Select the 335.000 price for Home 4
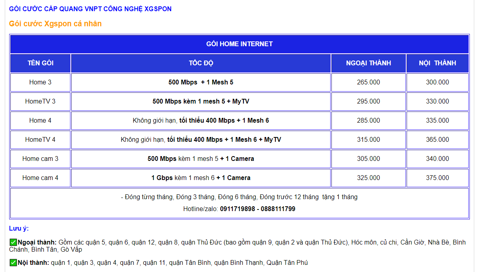 [438, 120]
